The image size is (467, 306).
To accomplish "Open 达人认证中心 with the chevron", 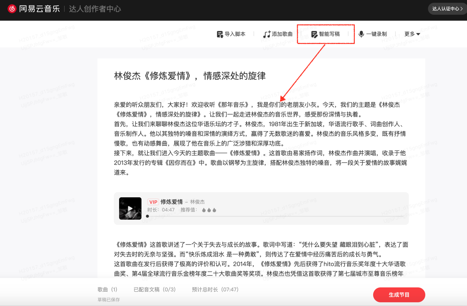I will coord(447,9).
